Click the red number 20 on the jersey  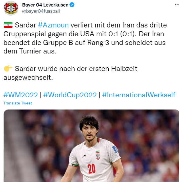pyautogui.click(x=91, y=169)
